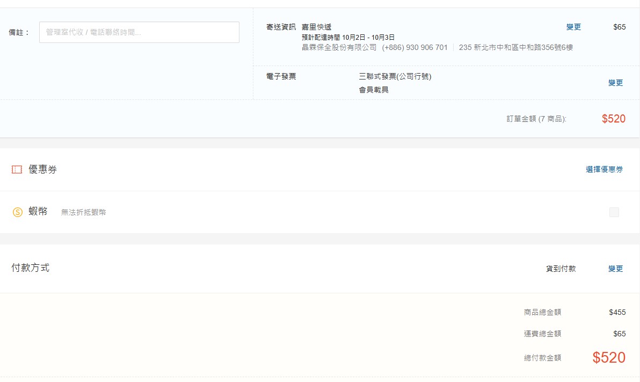Click the 商品總金額 $455 amount
The height and width of the screenshot is (382, 640).
617,312
